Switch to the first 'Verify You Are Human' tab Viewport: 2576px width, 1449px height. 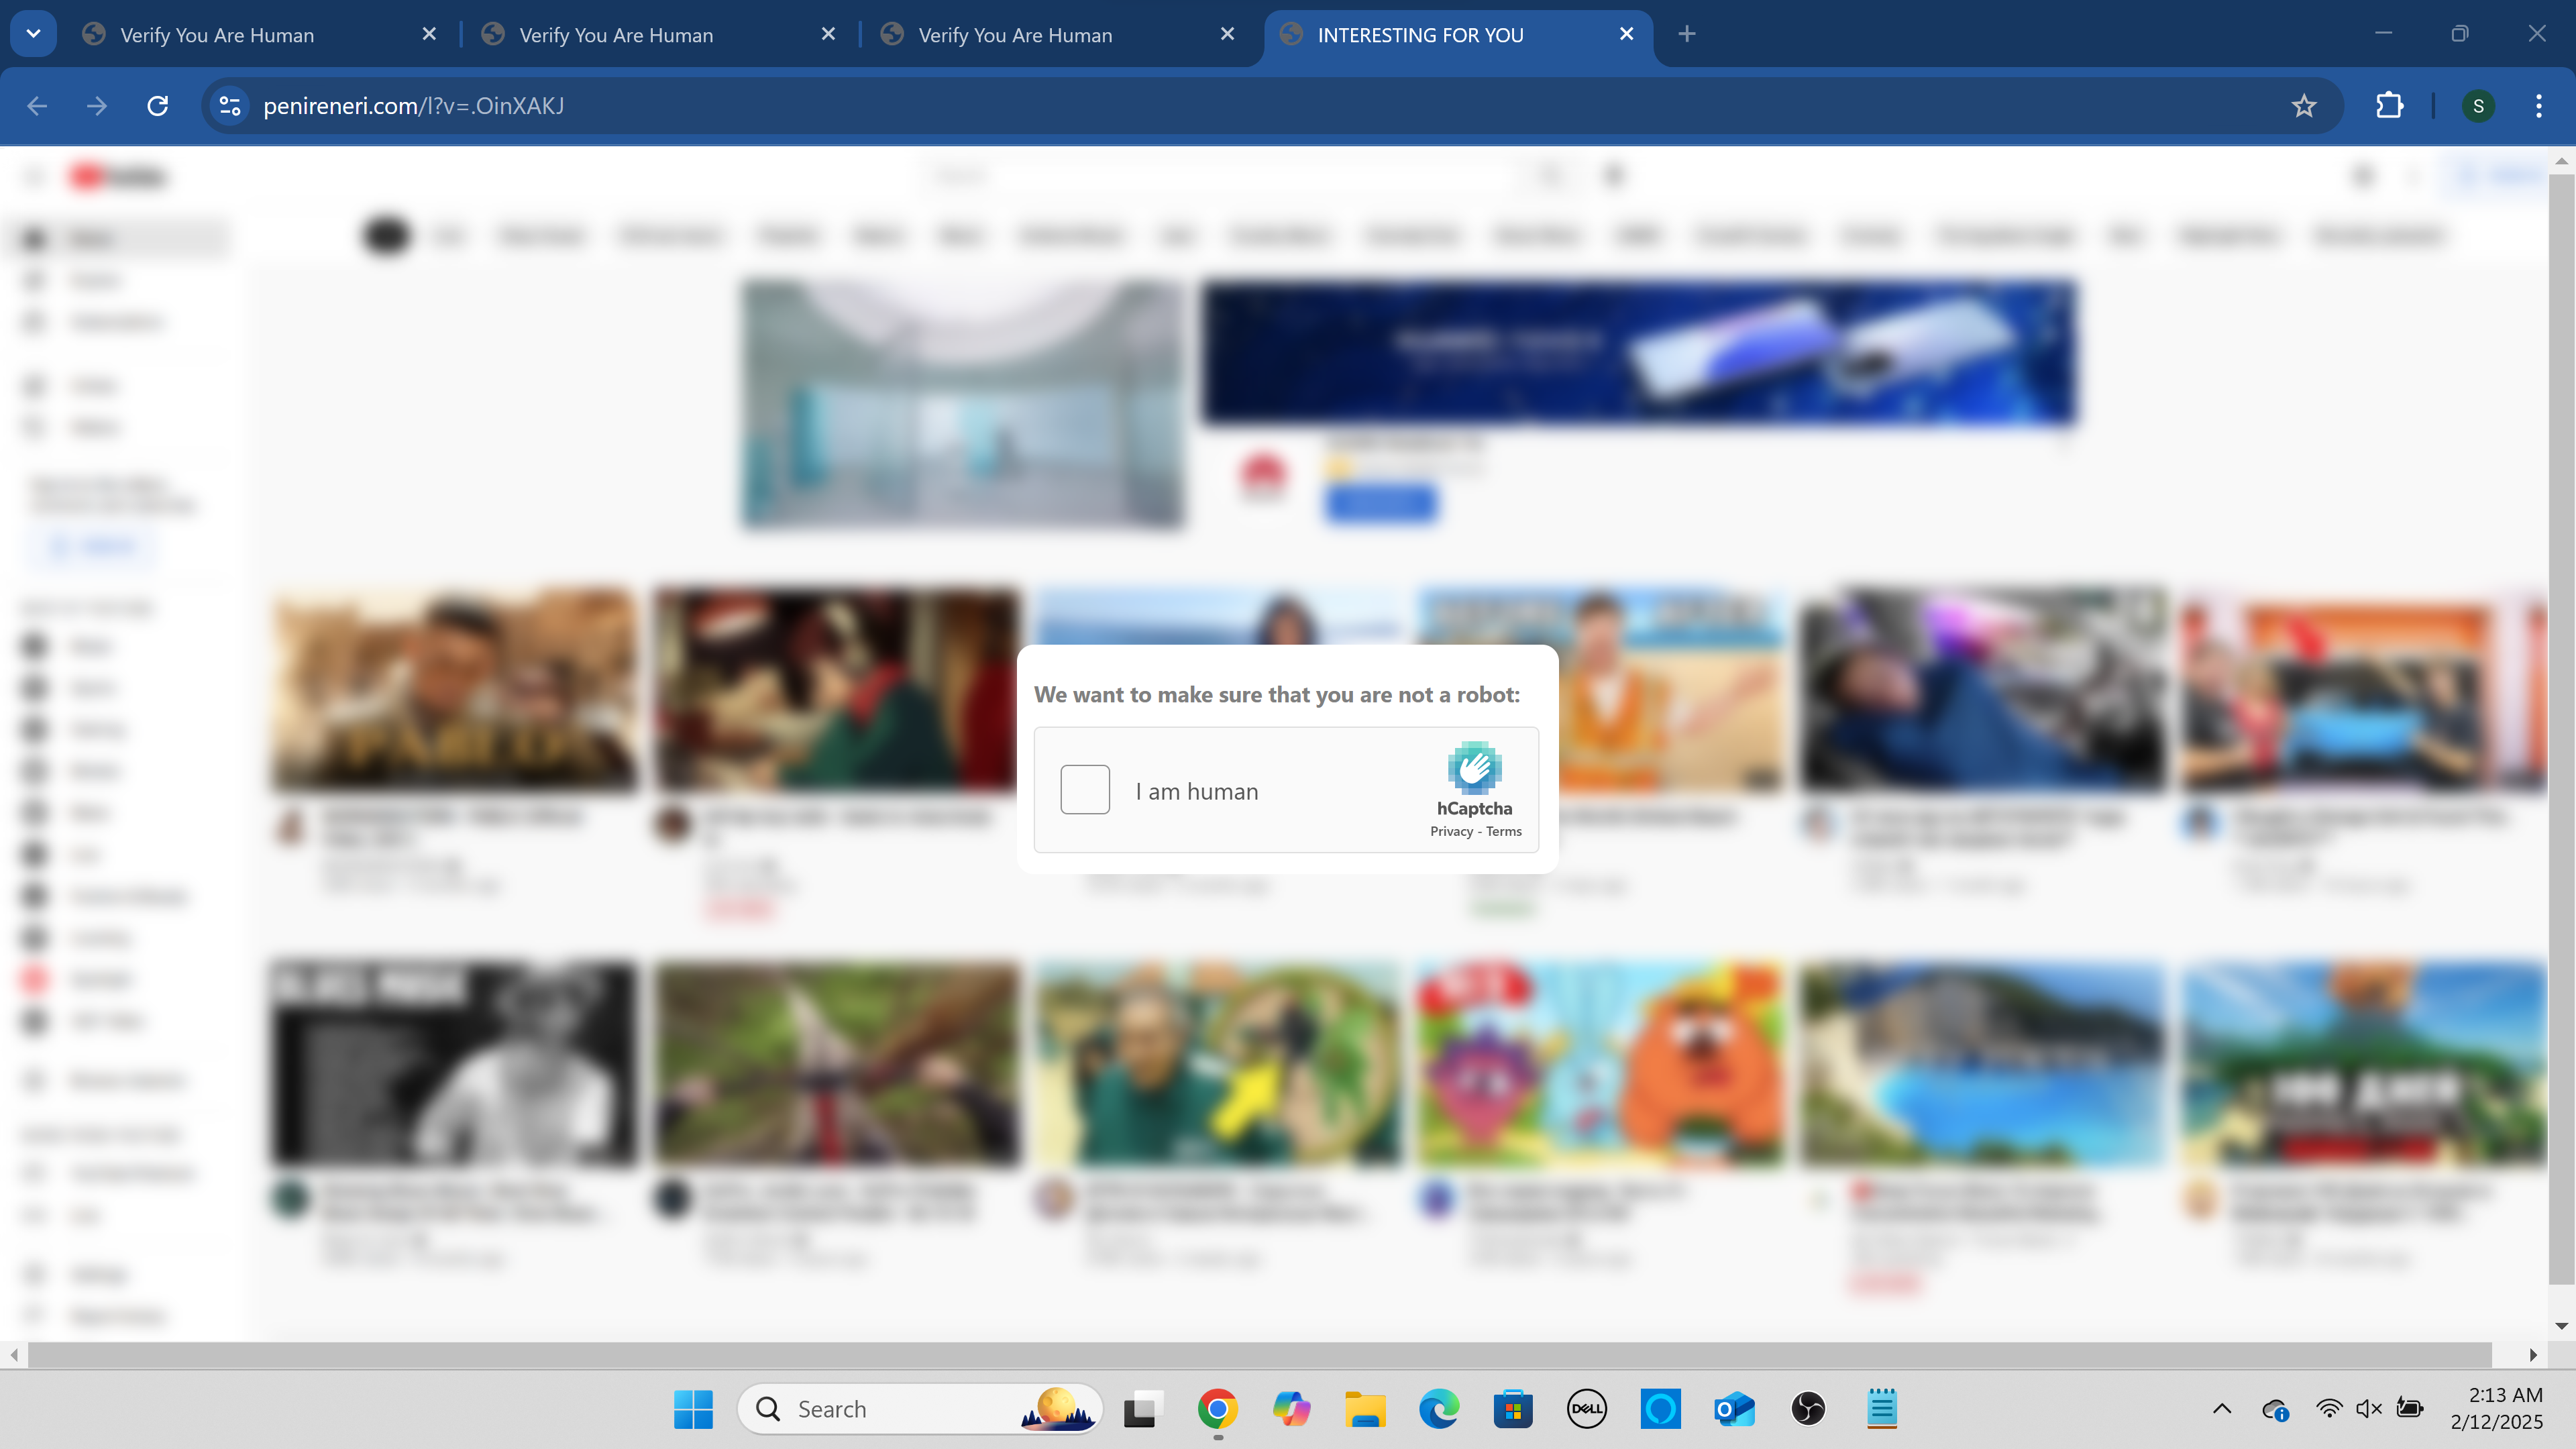click(x=217, y=35)
